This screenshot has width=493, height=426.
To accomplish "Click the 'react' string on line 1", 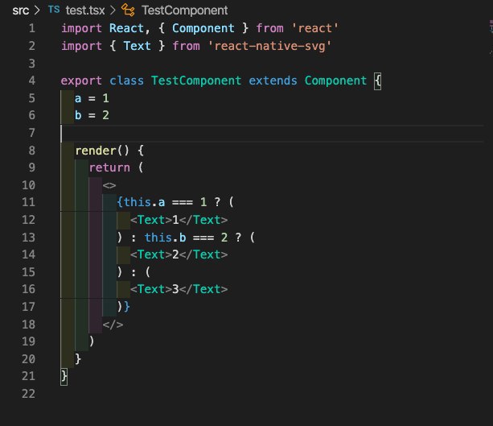I will point(315,28).
